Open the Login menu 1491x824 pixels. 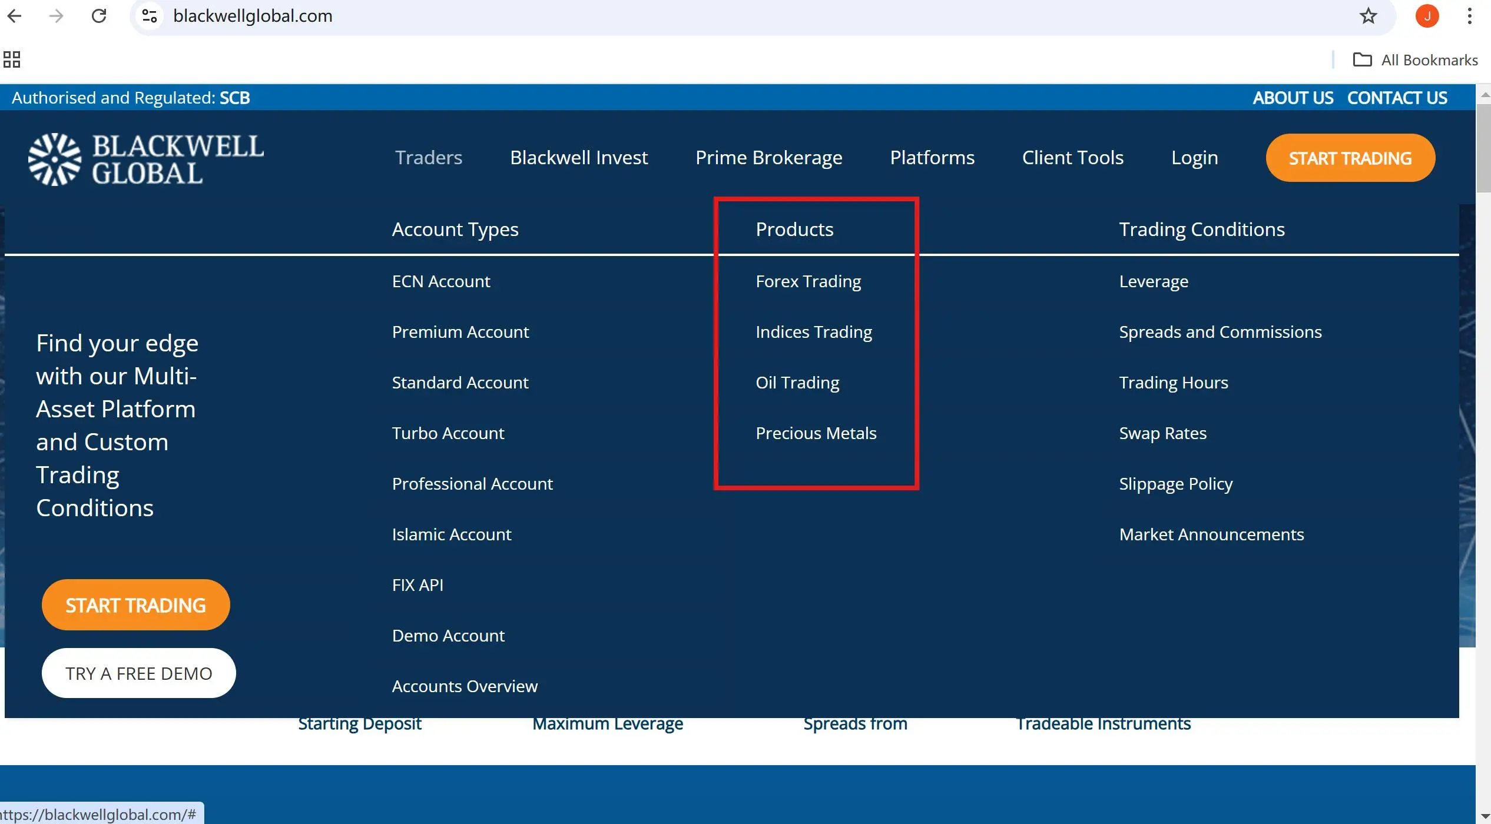point(1194,158)
